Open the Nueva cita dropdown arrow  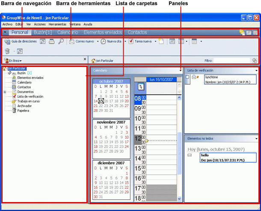click(x=125, y=41)
